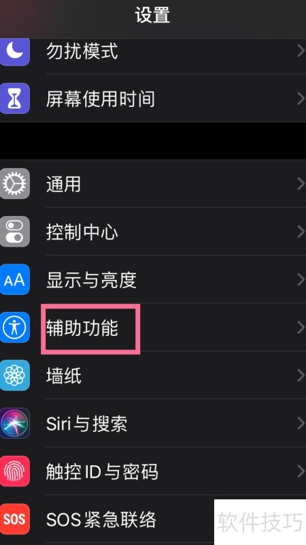Viewport: 306px width, 545px height.
Task: Tap the Wallpaper flower icon
Action: pyautogui.click(x=14, y=375)
